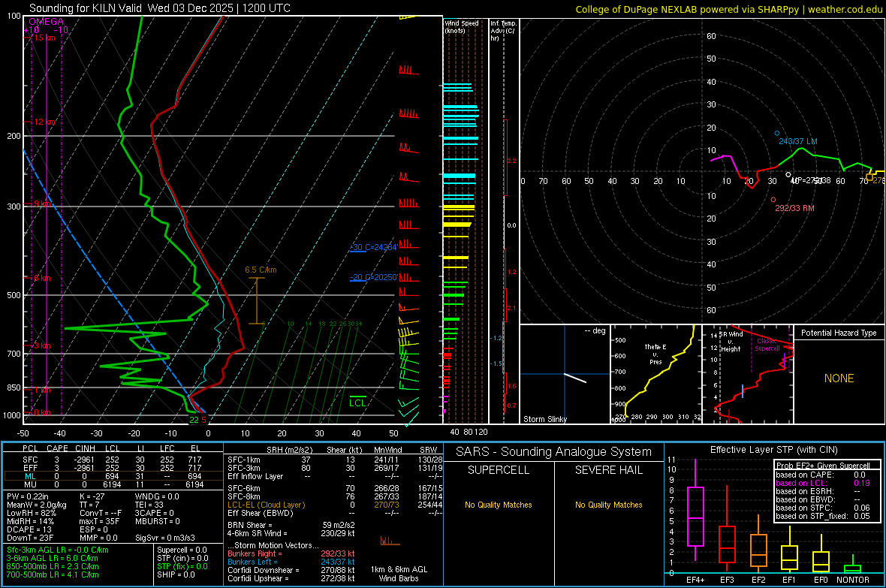Click the Classic Supercell label
The height and width of the screenshot is (588, 886).
(x=767, y=345)
